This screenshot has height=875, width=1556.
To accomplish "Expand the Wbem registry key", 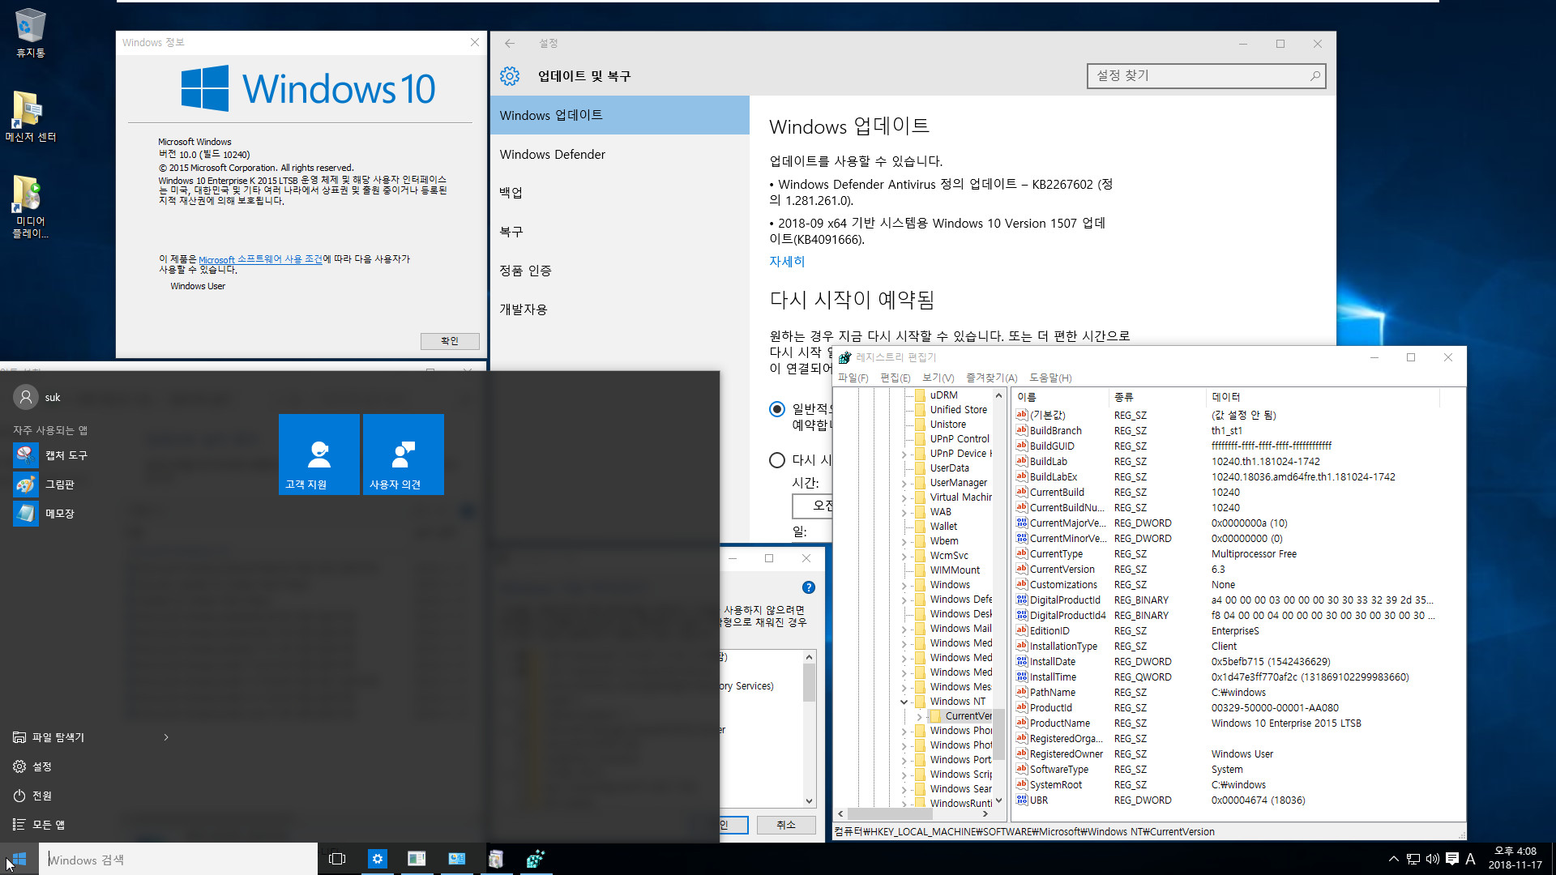I will (x=904, y=541).
